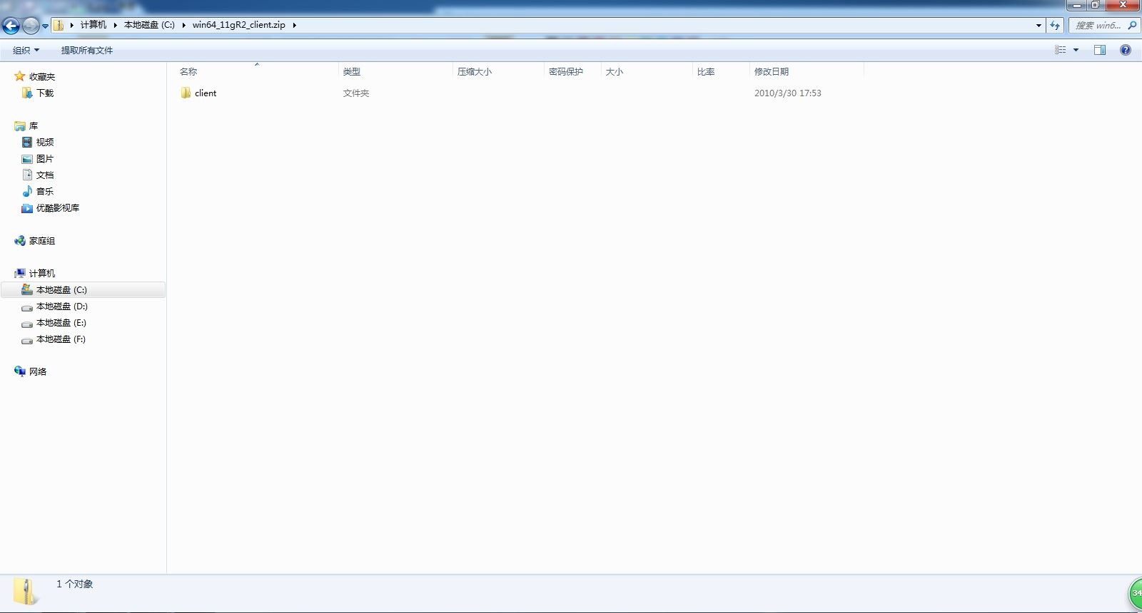Sort by 类型 column header
The image size is (1142, 613).
[351, 71]
